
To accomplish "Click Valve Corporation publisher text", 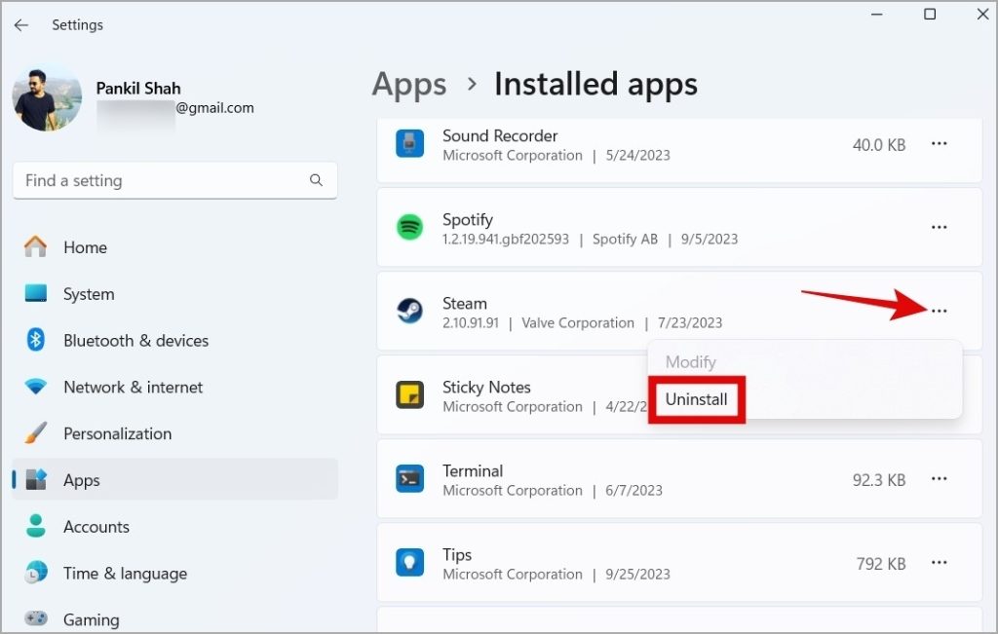I will (x=578, y=323).
